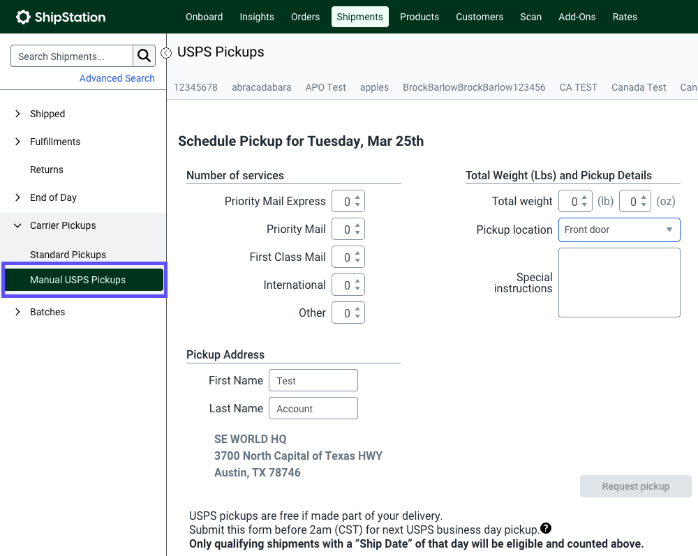Decrease Priority Mail count

pyautogui.click(x=357, y=232)
